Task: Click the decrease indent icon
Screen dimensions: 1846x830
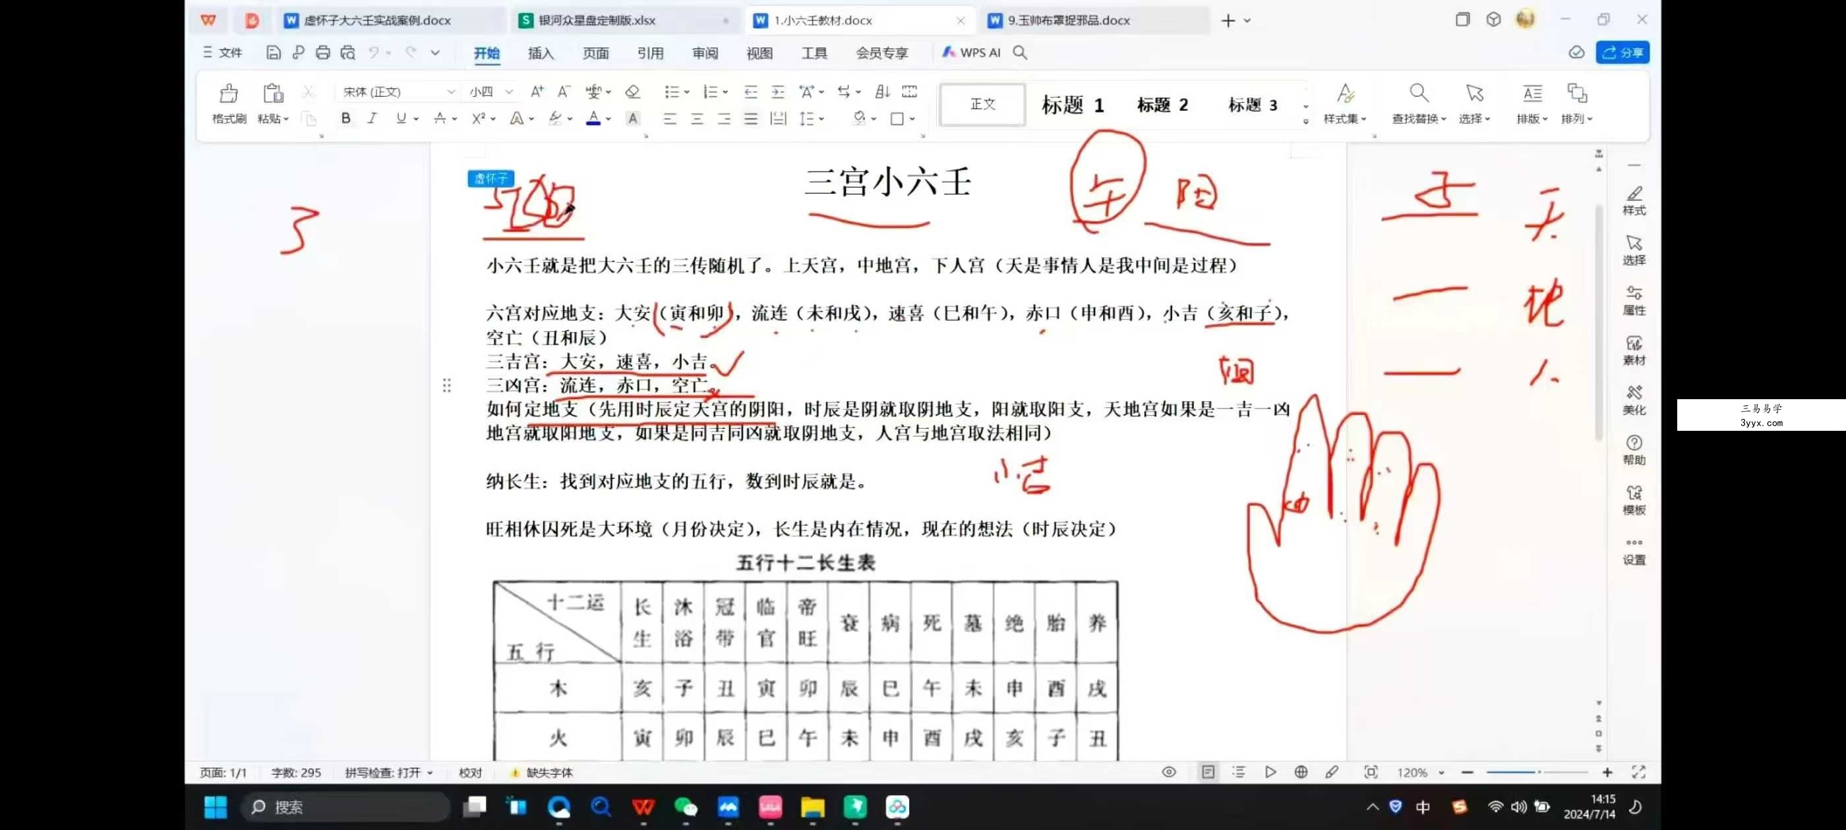Action: pos(750,92)
